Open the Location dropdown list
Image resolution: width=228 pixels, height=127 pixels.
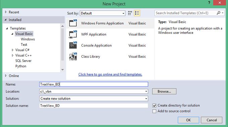146,92
